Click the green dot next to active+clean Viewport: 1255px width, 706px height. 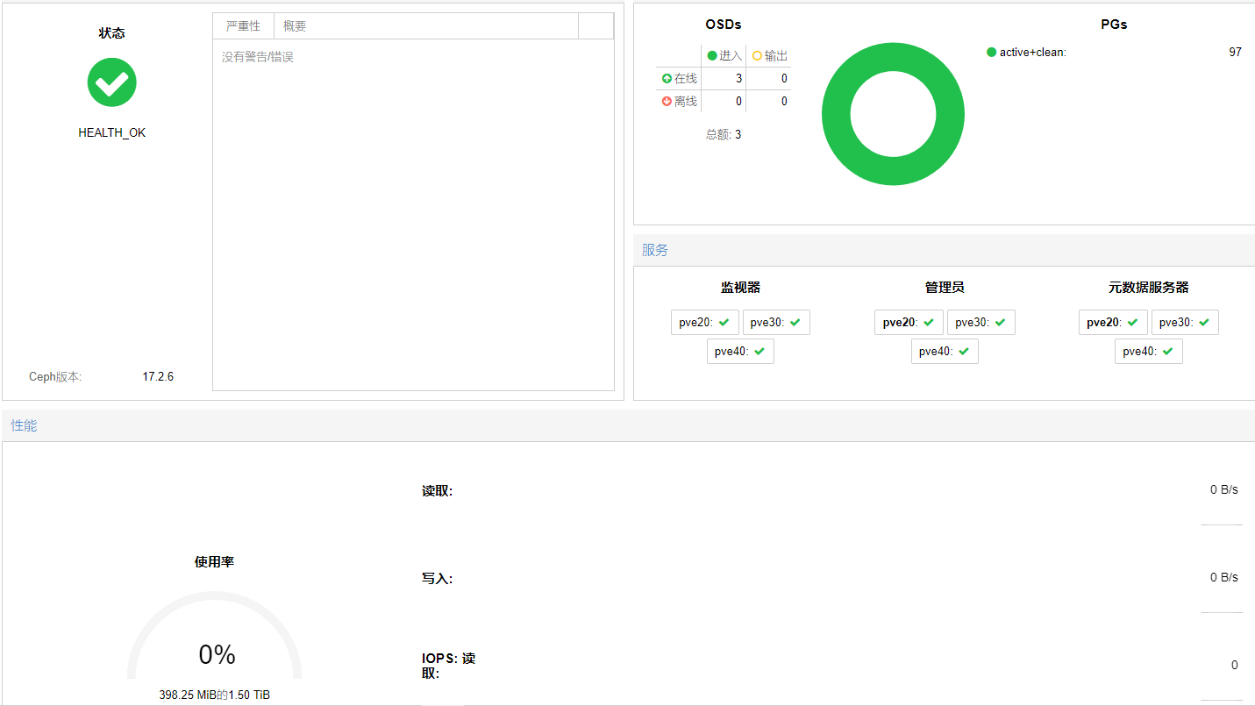tap(992, 53)
